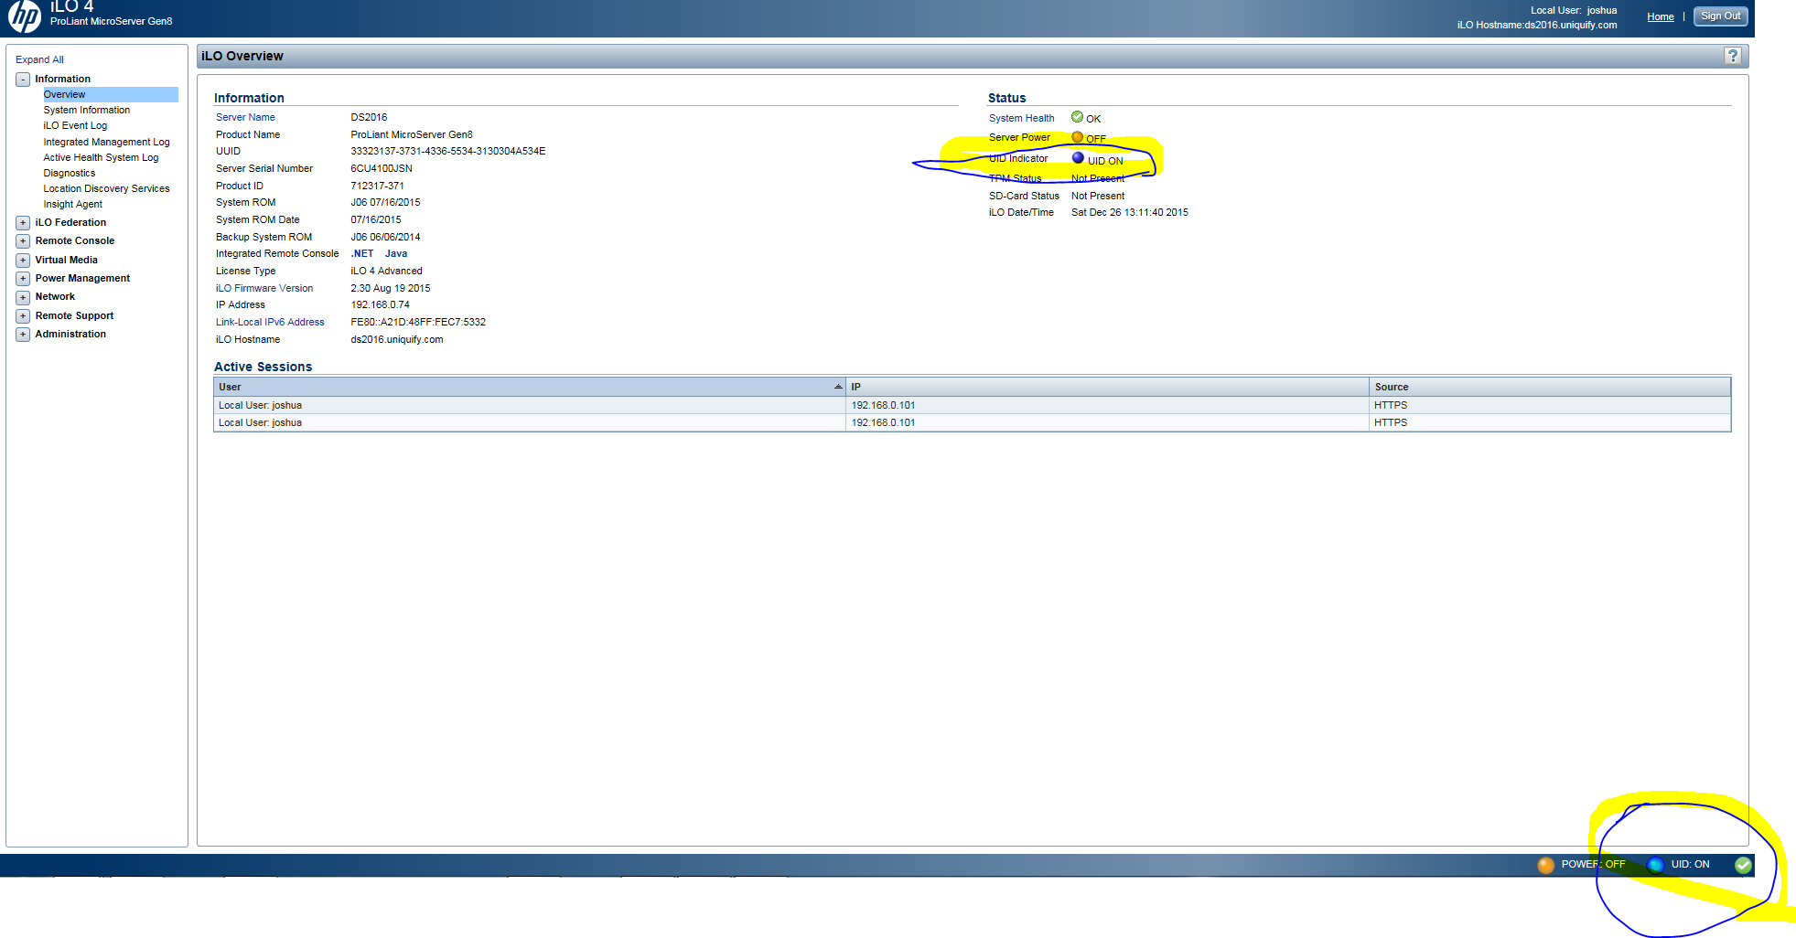
Task: Click Product ID value 712317-371
Action: point(377,186)
